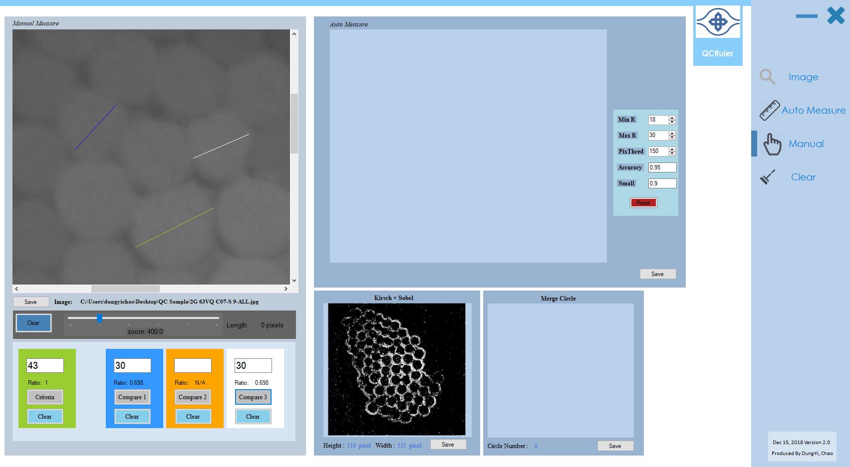Click the hand pointer Manual icon

pyautogui.click(x=772, y=144)
